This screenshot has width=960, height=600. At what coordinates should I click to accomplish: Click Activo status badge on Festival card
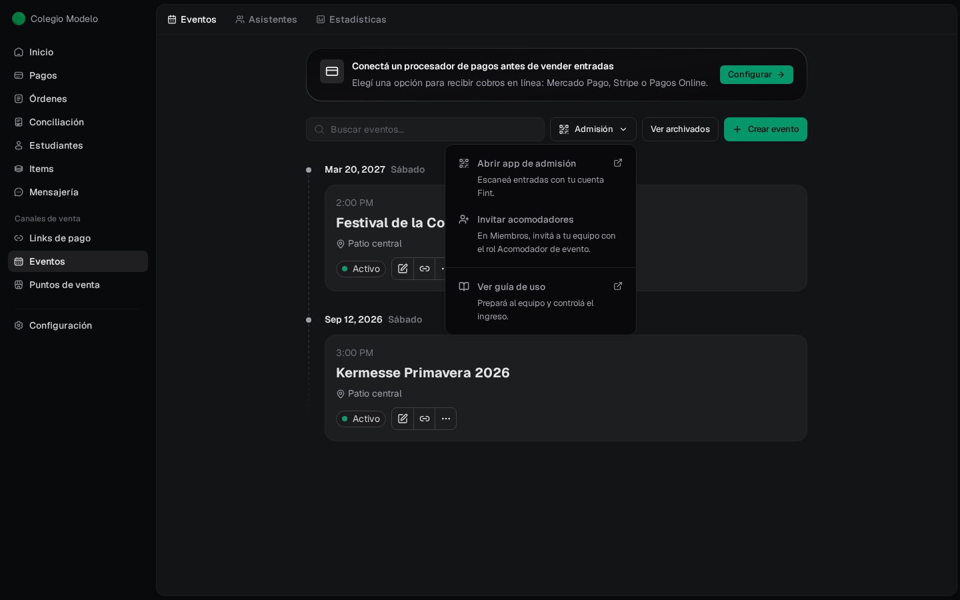[361, 269]
